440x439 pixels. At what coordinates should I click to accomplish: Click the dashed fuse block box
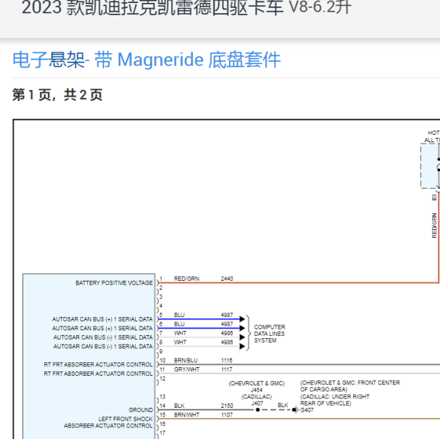click(430, 165)
